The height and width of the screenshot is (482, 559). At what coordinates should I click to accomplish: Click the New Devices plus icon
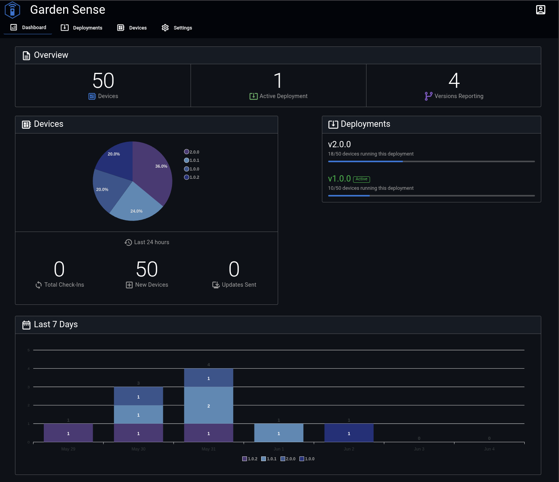(x=129, y=285)
